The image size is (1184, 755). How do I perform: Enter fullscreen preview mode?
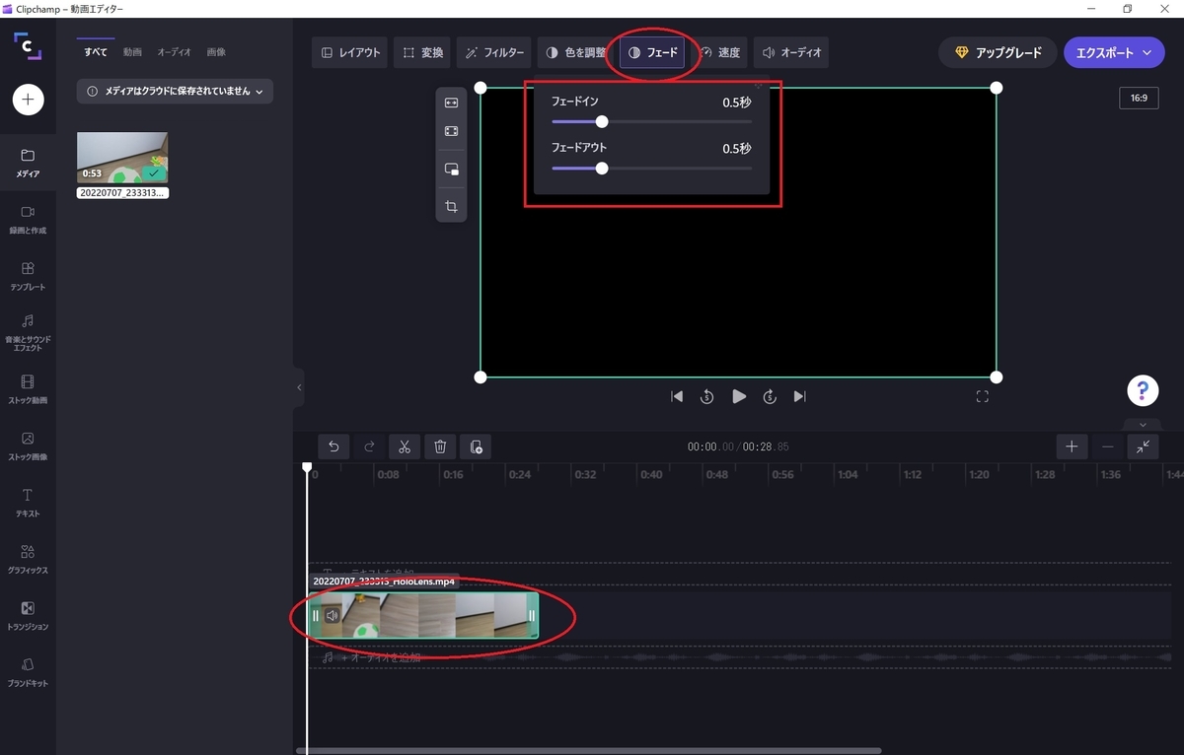[982, 396]
